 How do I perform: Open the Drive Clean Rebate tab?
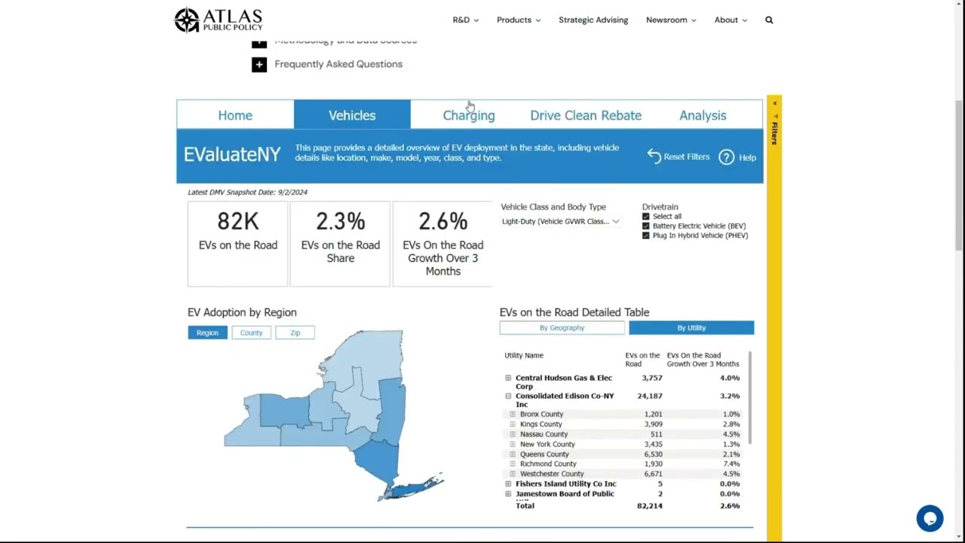pos(586,115)
